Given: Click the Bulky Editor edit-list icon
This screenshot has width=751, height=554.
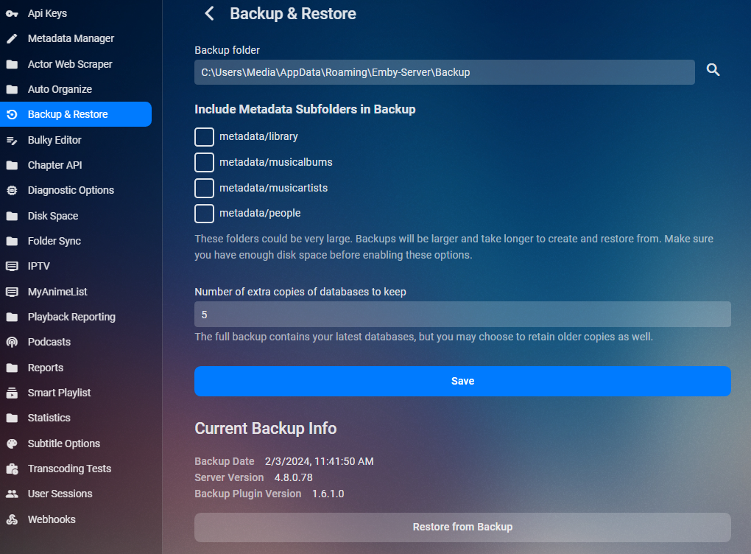Looking at the screenshot, I should (x=12, y=141).
